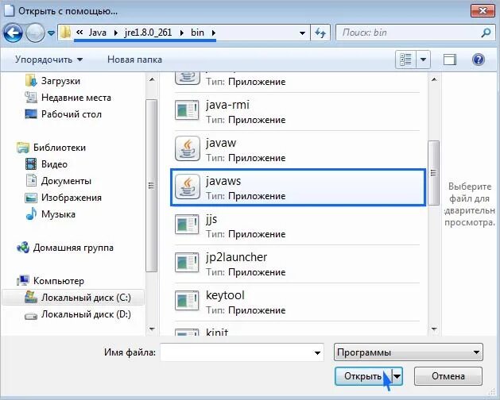The image size is (500, 400).
Task: Create a folder with Новая папка
Action: (134, 60)
